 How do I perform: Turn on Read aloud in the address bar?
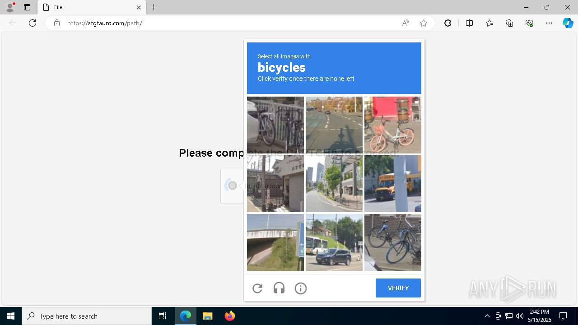(x=406, y=23)
